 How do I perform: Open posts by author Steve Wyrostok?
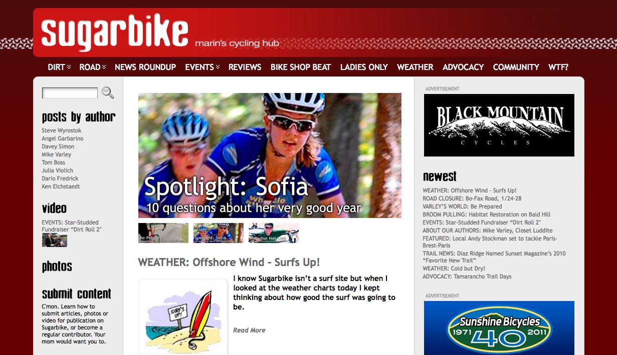(x=62, y=130)
